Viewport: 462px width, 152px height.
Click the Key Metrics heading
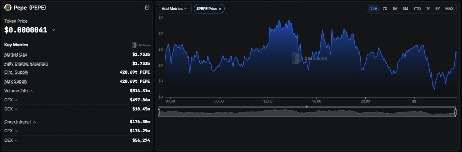[16, 45]
